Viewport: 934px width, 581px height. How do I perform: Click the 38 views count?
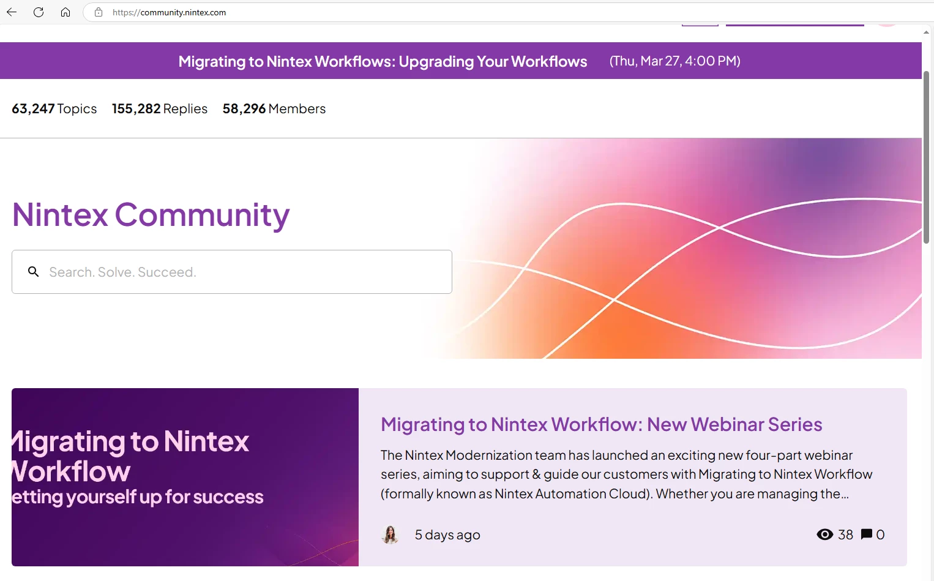coord(845,534)
